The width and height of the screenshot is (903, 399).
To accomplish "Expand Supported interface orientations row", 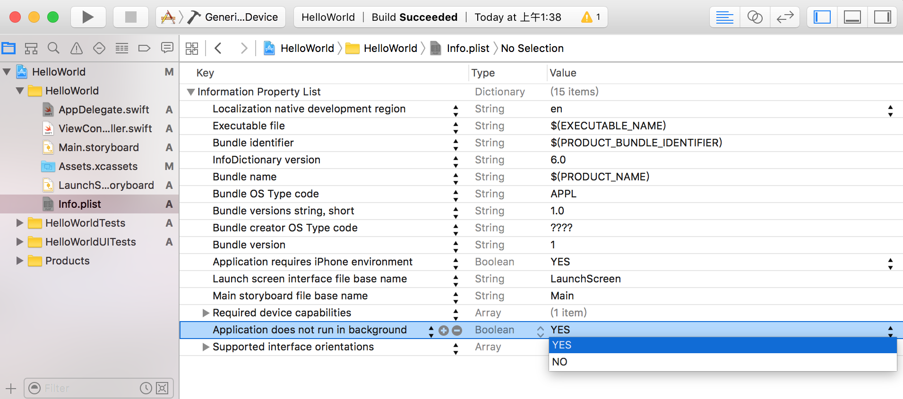I will point(206,347).
